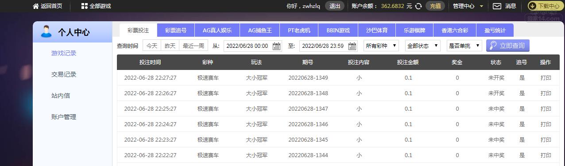Open the 消息 messages link
565x166 pixels.
pyautogui.click(x=511, y=6)
